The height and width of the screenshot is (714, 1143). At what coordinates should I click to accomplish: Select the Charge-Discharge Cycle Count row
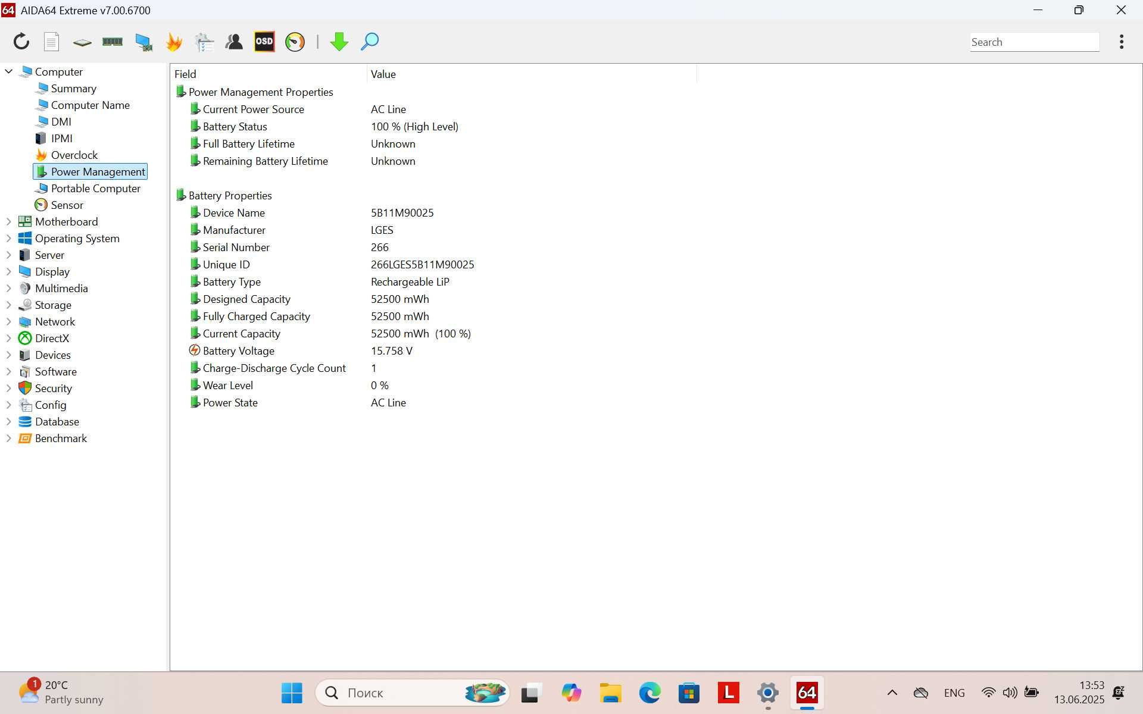point(433,368)
